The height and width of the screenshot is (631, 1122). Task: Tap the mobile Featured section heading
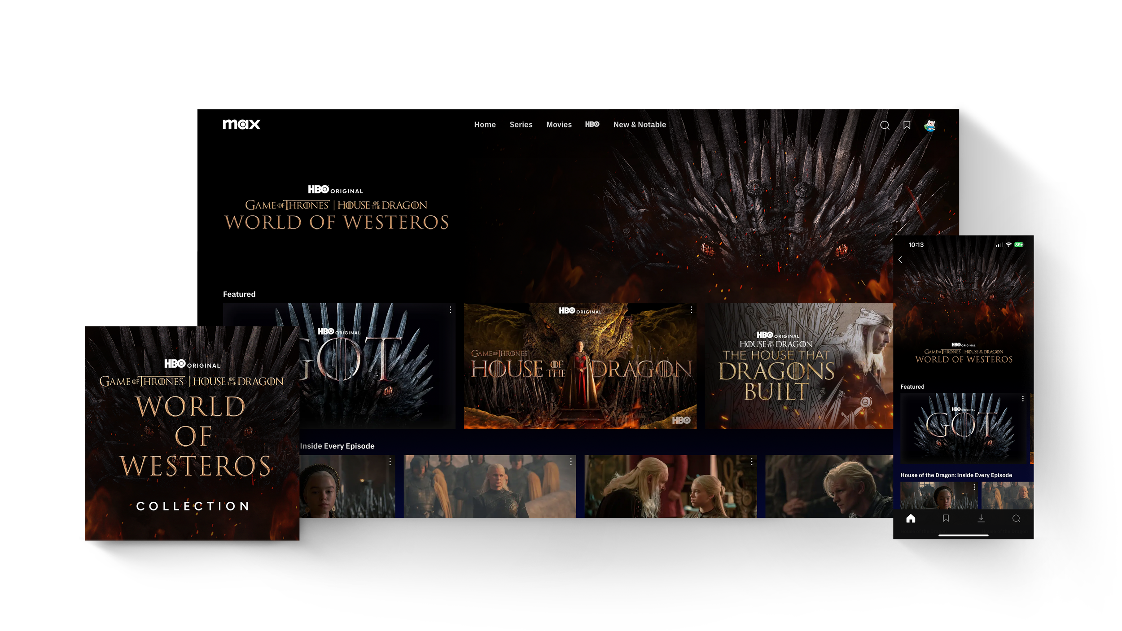[912, 387]
